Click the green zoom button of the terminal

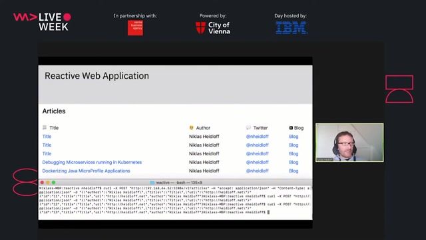53,183
